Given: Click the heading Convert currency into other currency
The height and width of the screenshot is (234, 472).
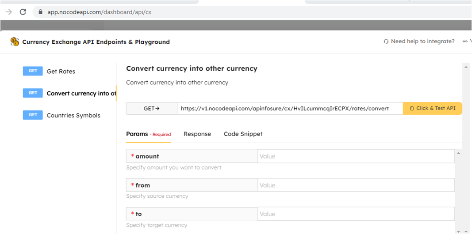Looking at the screenshot, I should pyautogui.click(x=192, y=68).
